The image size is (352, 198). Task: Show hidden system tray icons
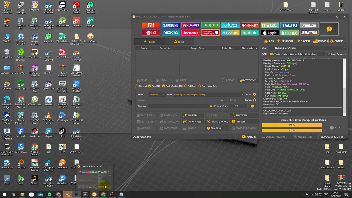click(x=303, y=194)
